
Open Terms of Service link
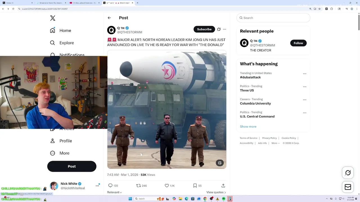coord(249,138)
